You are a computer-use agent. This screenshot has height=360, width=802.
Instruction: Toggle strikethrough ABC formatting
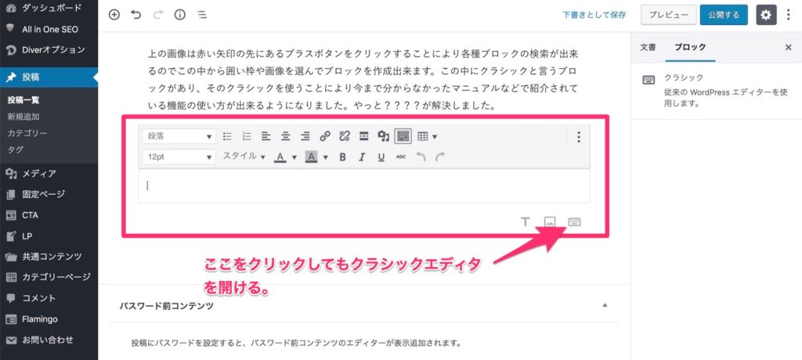[401, 157]
